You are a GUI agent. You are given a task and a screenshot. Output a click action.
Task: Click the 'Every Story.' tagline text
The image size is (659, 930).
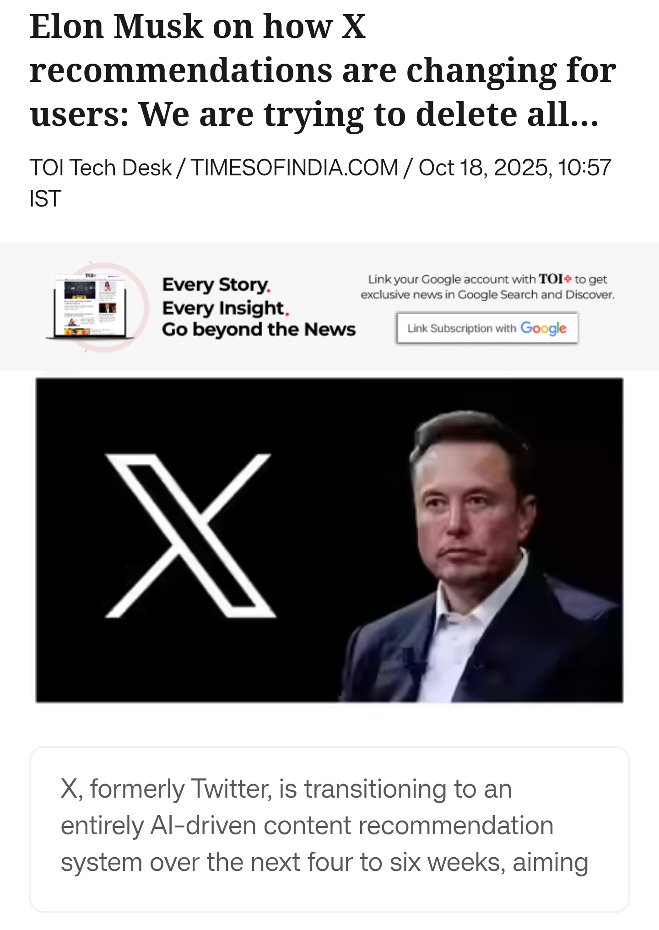tap(216, 285)
